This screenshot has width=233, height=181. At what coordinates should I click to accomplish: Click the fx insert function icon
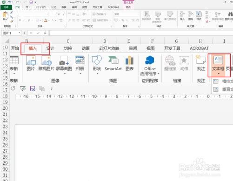tap(45, 33)
